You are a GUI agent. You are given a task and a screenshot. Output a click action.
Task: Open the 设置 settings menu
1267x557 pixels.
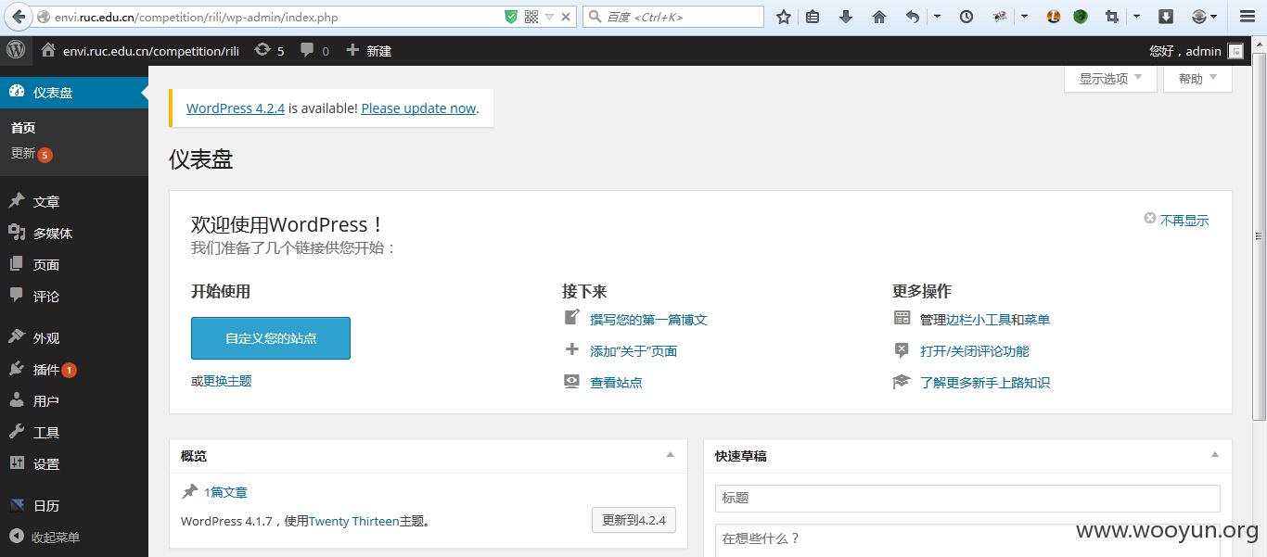point(74,464)
